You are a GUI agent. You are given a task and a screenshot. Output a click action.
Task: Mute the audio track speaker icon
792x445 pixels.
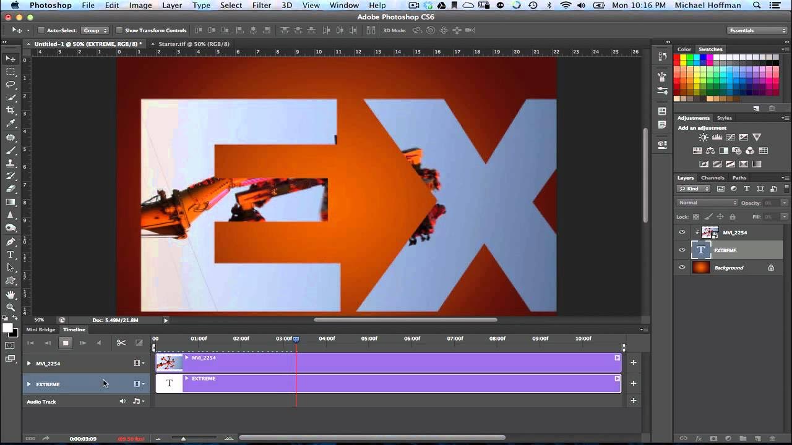[123, 401]
